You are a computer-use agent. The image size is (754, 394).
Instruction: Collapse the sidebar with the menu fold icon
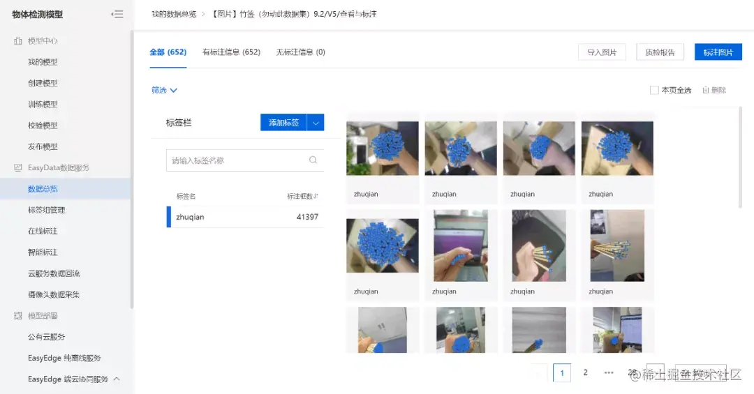(117, 15)
